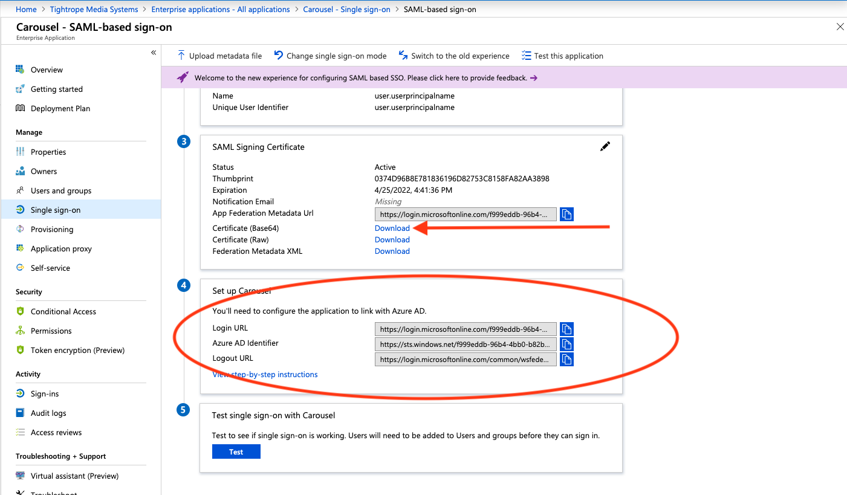Select the App Federation Metadata Url field

(466, 214)
